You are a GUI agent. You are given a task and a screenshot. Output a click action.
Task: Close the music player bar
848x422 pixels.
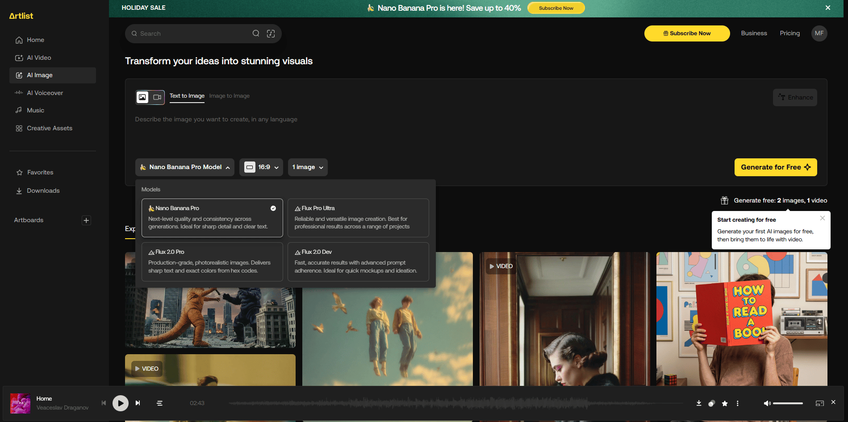pyautogui.click(x=833, y=402)
